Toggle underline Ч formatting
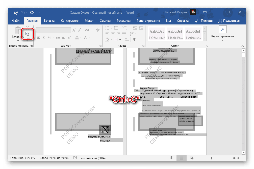This screenshot has width=254, height=169. click(49, 38)
